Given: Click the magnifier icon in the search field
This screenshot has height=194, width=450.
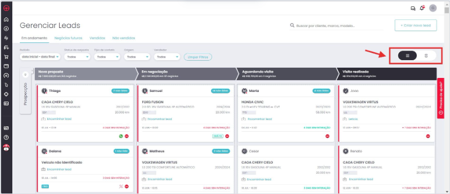Looking at the screenshot, I should point(292,25).
